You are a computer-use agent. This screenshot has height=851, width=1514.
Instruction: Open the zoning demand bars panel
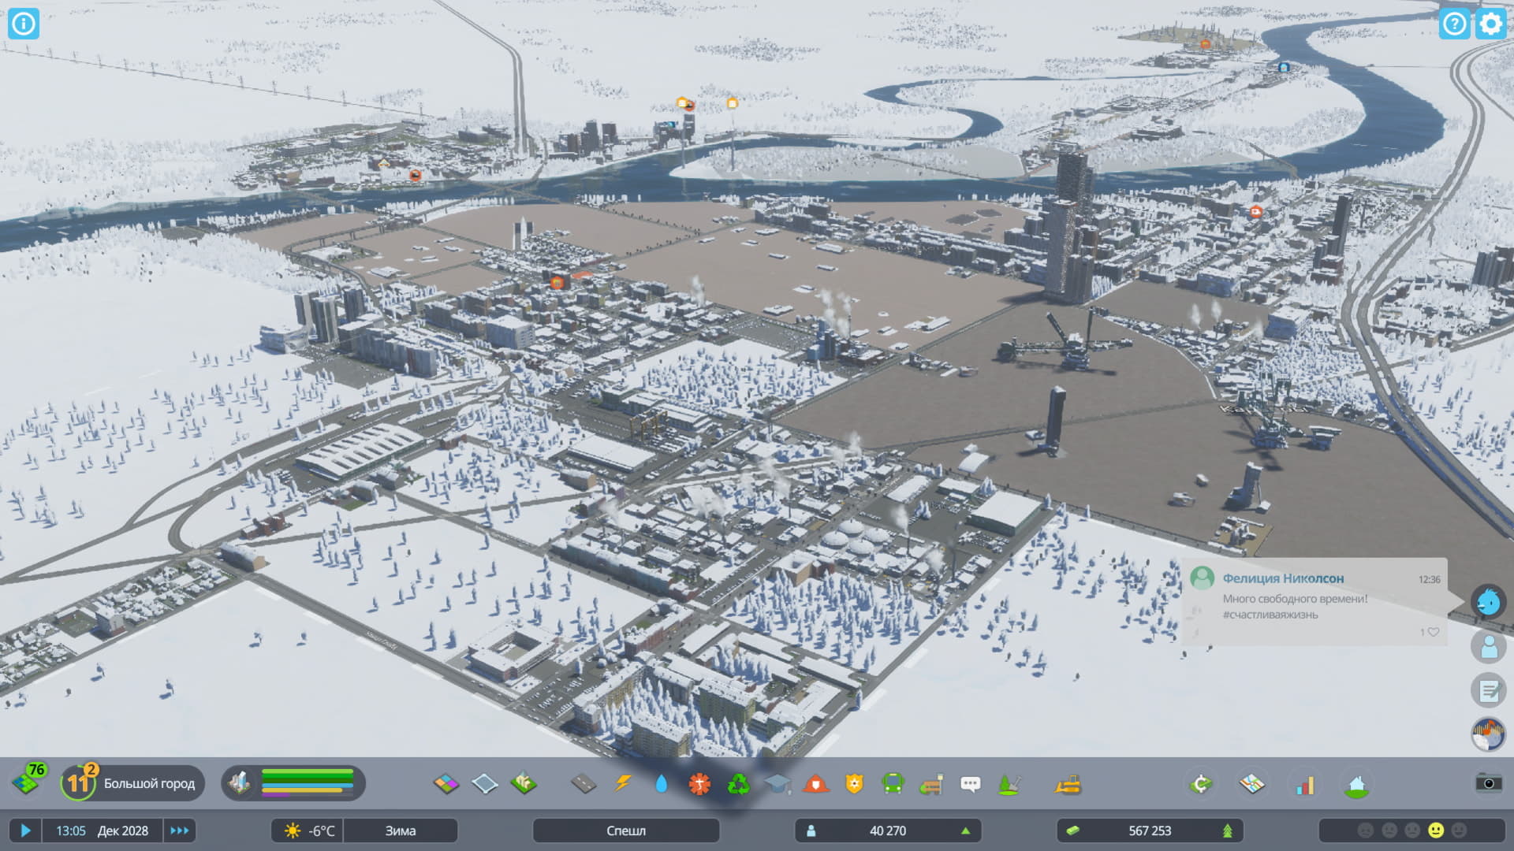(x=293, y=782)
